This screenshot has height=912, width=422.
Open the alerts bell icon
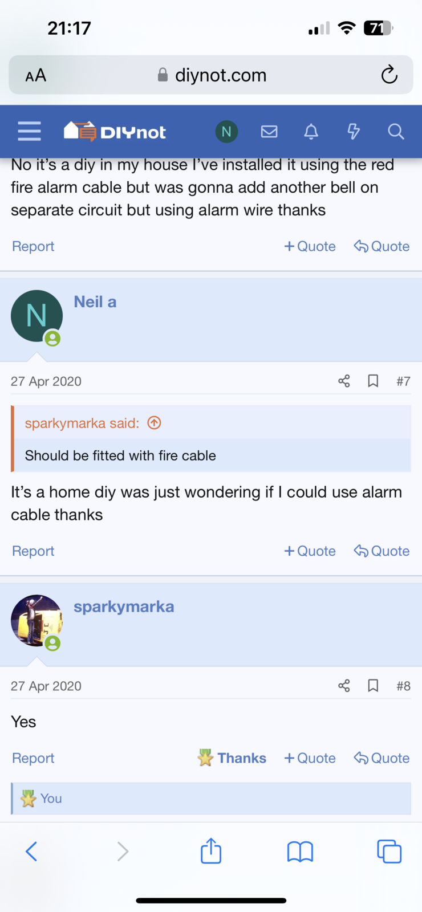[311, 132]
